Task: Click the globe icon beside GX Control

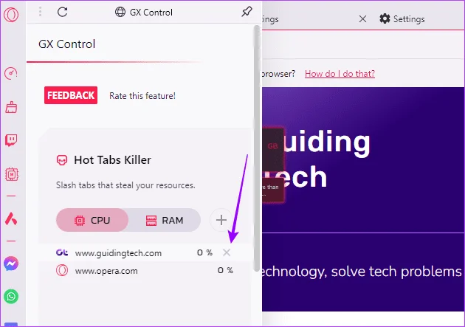Action: (120, 12)
